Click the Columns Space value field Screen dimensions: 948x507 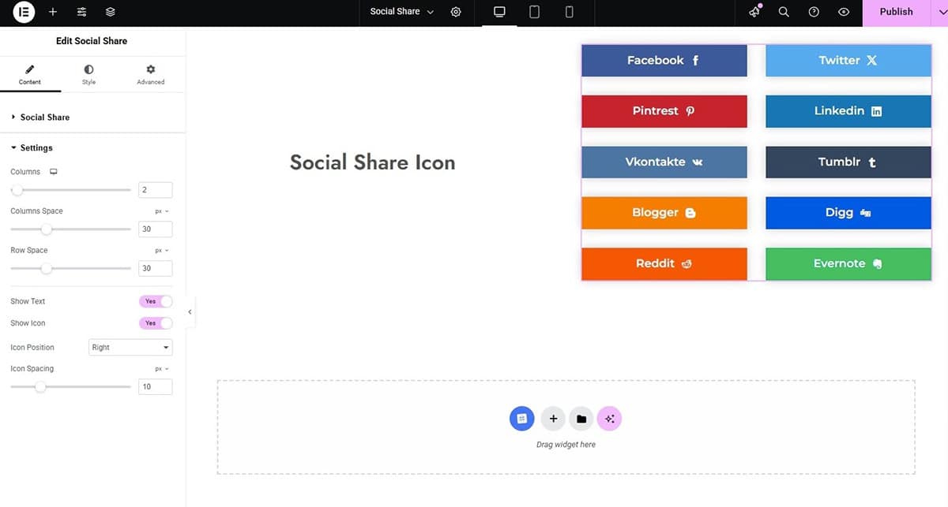(155, 229)
